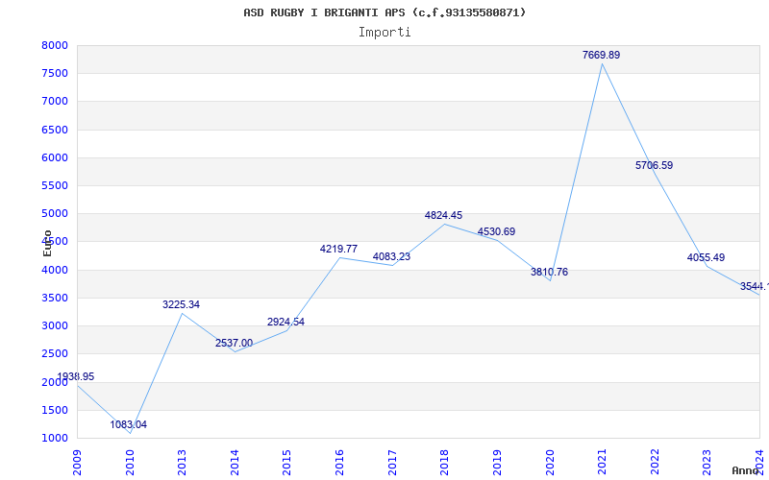Click the 1083.04 value label

point(128,424)
